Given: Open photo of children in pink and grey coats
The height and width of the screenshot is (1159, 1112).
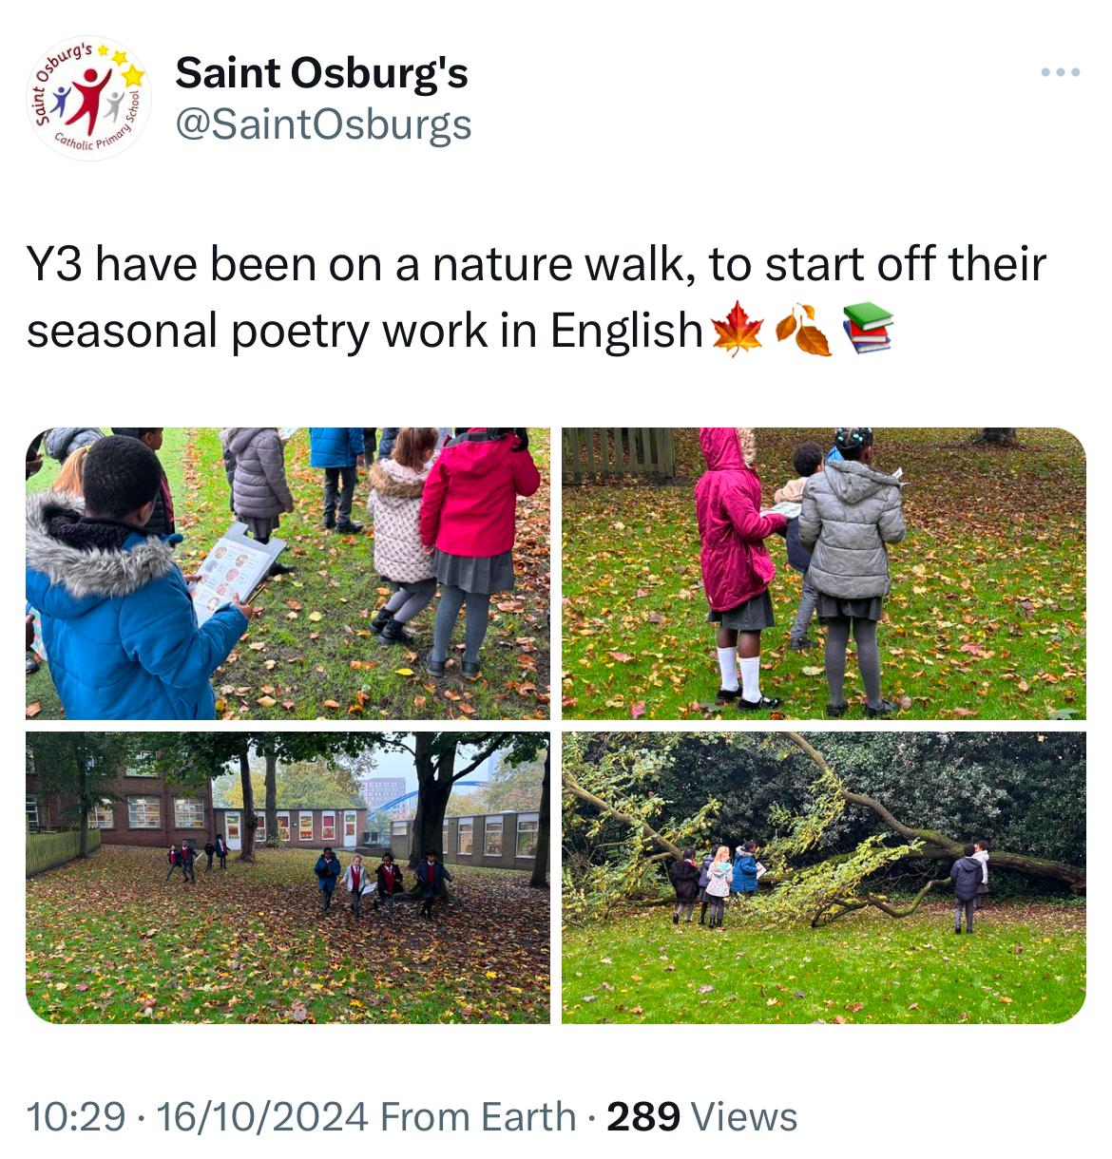Looking at the screenshot, I should click(x=824, y=573).
